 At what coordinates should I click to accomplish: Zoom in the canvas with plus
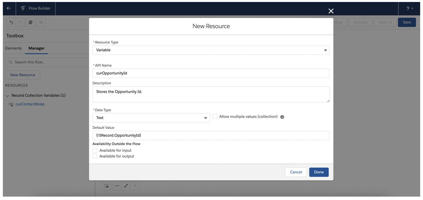tap(135, 186)
